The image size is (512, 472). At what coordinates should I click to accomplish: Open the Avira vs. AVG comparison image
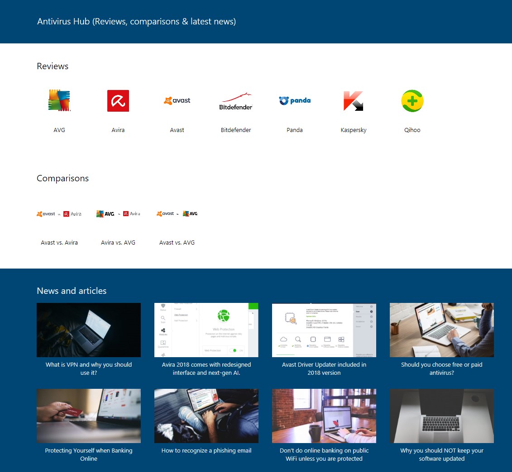pos(118,214)
